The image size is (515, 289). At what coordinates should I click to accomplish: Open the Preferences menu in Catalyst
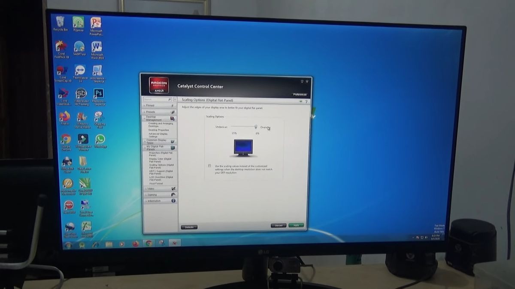point(300,95)
